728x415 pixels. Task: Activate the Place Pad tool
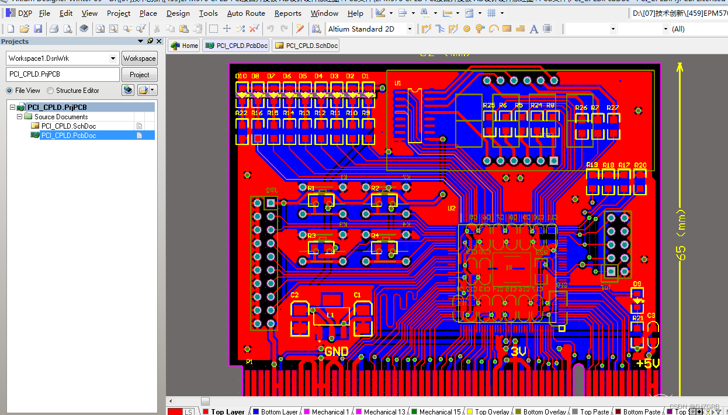[x=467, y=28]
